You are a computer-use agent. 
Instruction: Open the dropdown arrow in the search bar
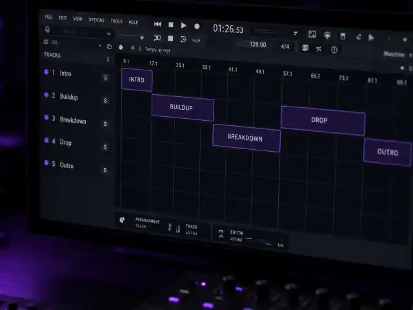[108, 34]
